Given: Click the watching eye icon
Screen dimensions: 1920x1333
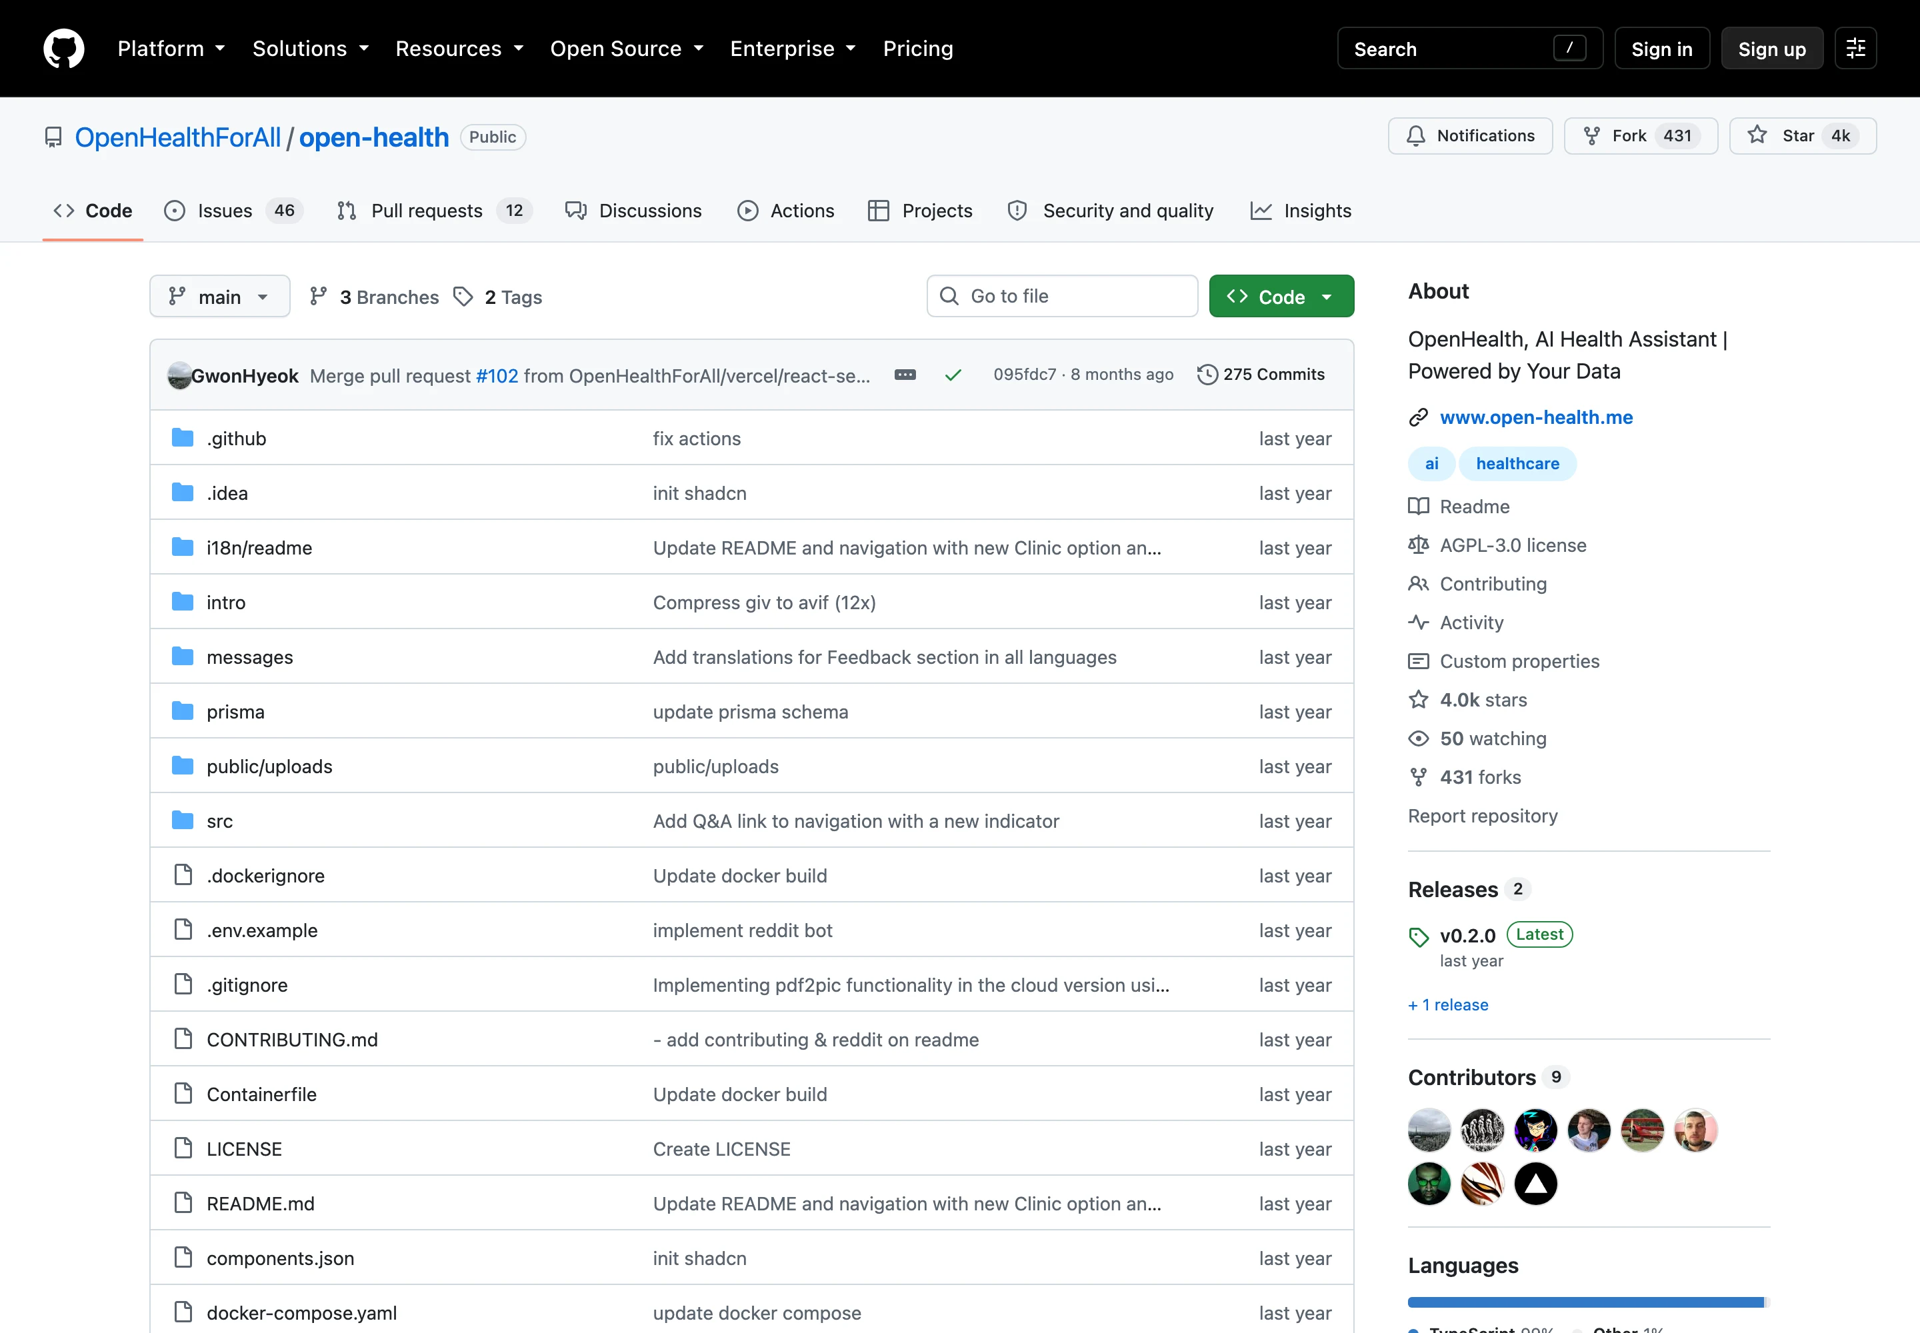Looking at the screenshot, I should click(x=1419, y=738).
